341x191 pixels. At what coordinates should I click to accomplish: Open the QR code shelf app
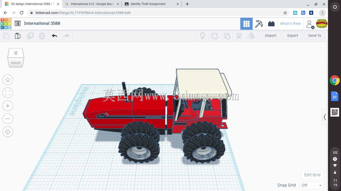pyautogui.click(x=335, y=112)
